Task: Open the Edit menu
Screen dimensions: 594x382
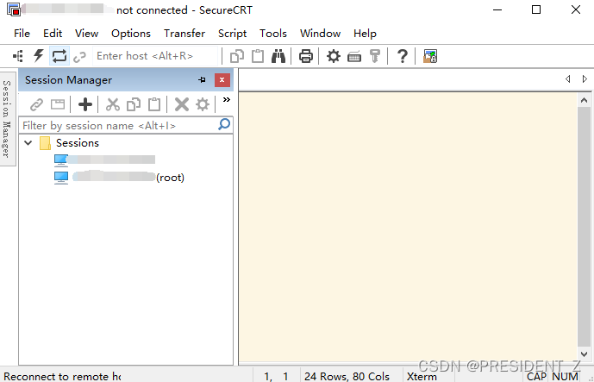Action: point(53,34)
